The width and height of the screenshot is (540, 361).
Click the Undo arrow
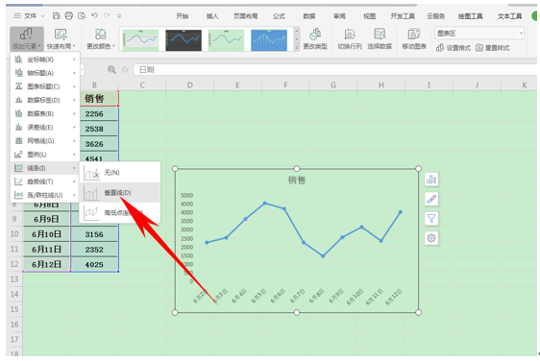94,15
